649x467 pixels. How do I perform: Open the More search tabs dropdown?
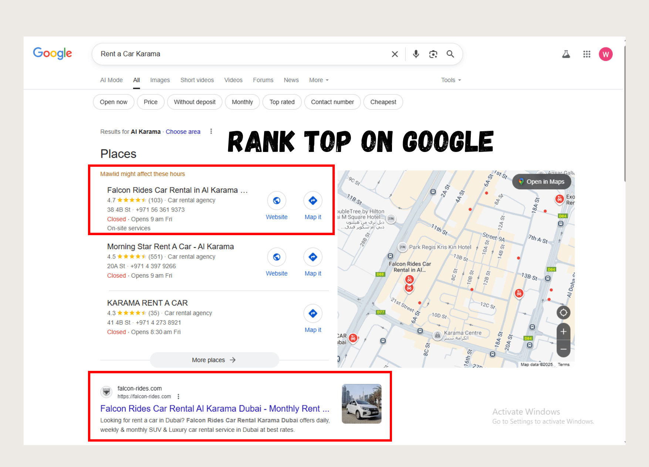click(x=318, y=80)
